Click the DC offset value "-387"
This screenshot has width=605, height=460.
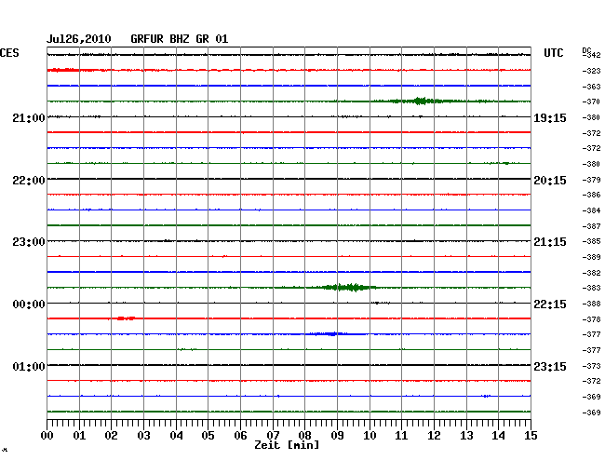(591, 226)
